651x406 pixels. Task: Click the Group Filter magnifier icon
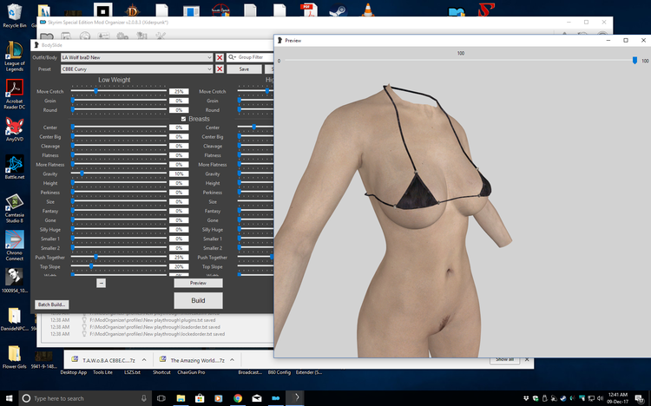232,57
